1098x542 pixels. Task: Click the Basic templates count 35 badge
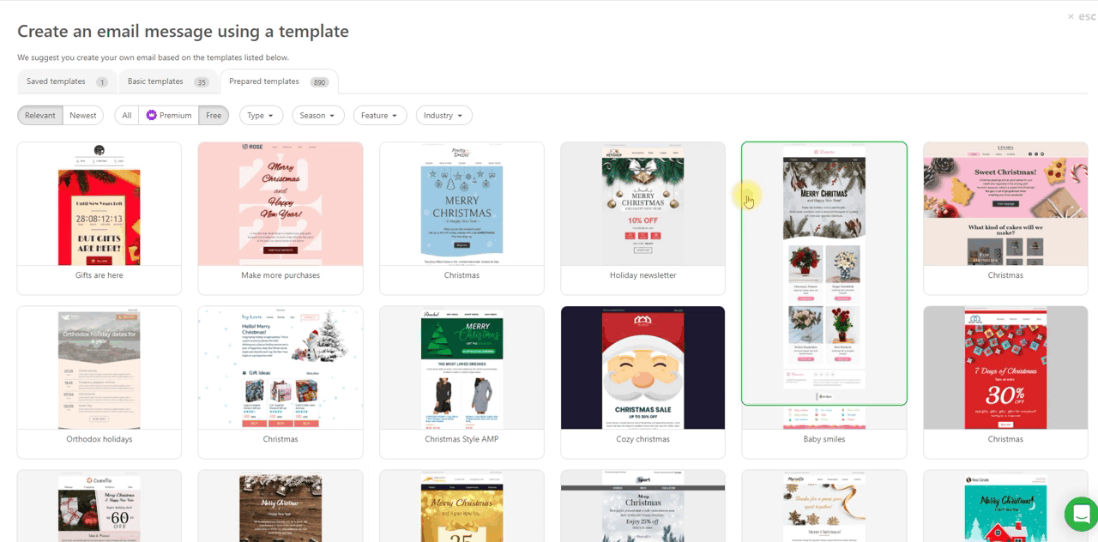pos(202,82)
